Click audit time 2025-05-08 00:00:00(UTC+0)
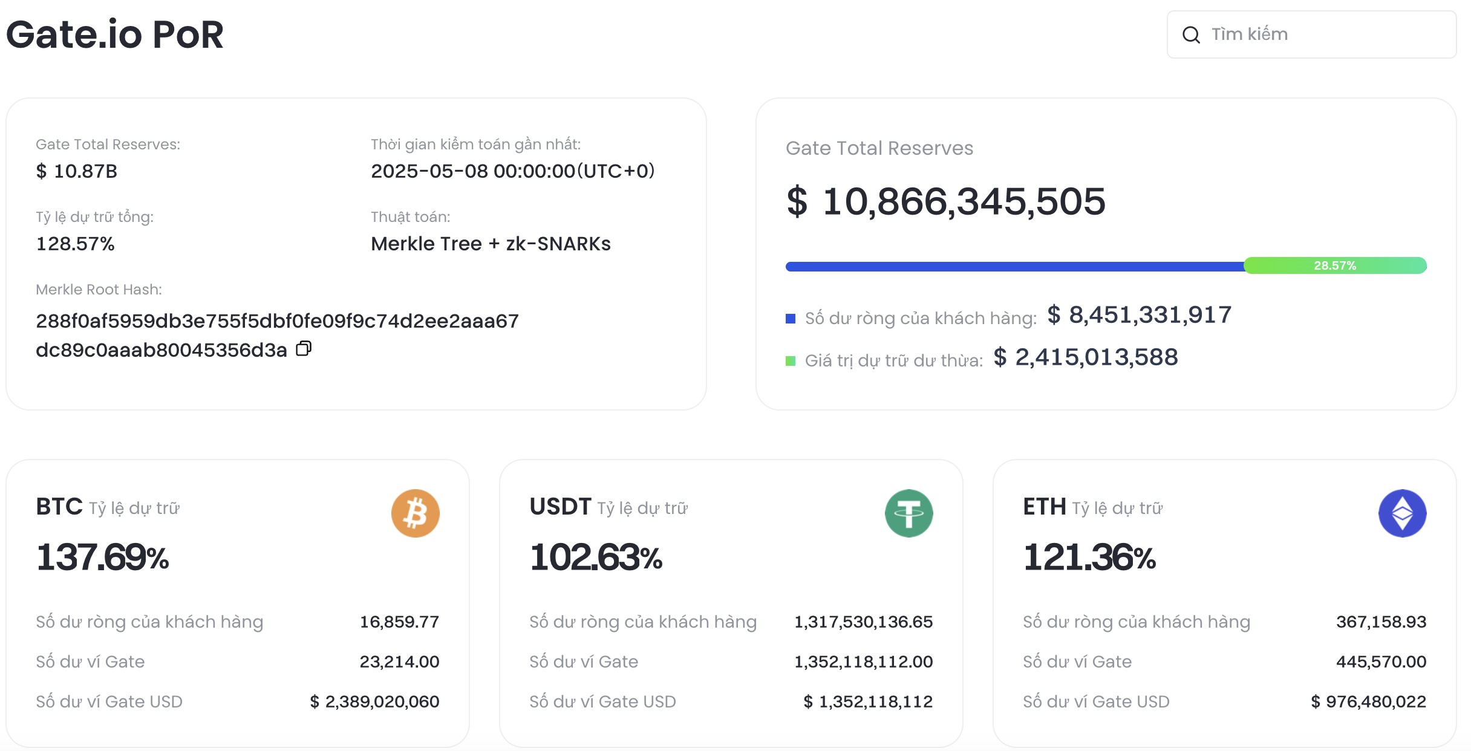This screenshot has width=1471, height=751. click(x=513, y=171)
